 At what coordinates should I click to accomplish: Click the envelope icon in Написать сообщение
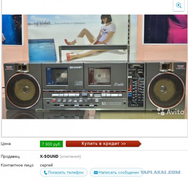point(96,172)
